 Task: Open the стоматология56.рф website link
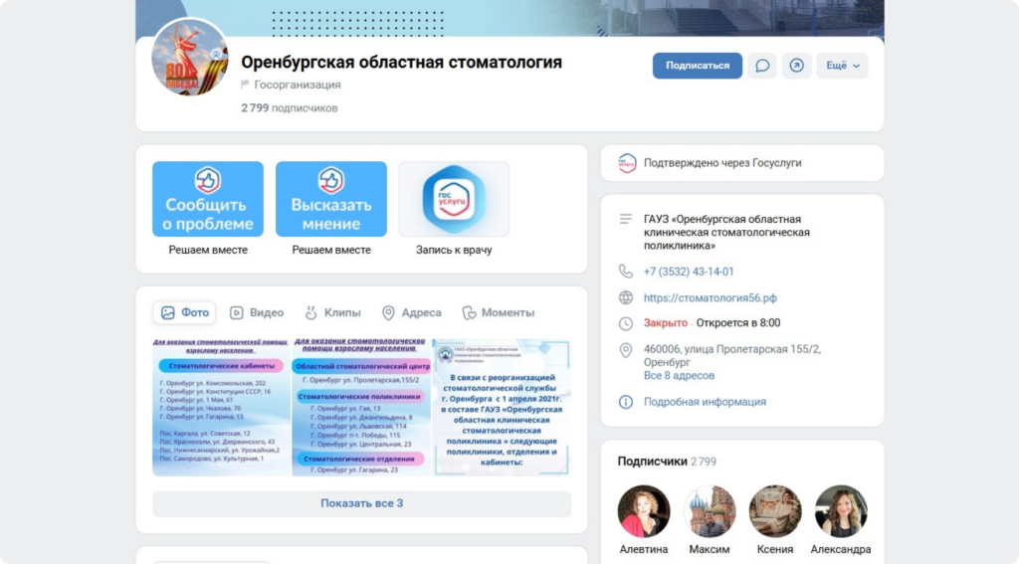(710, 298)
